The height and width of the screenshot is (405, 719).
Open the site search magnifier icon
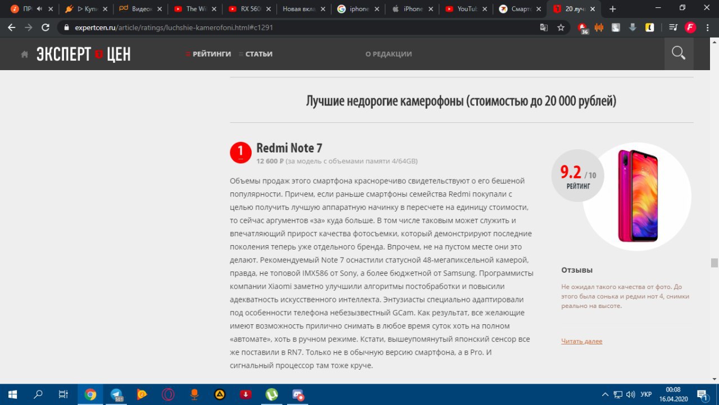tap(679, 54)
